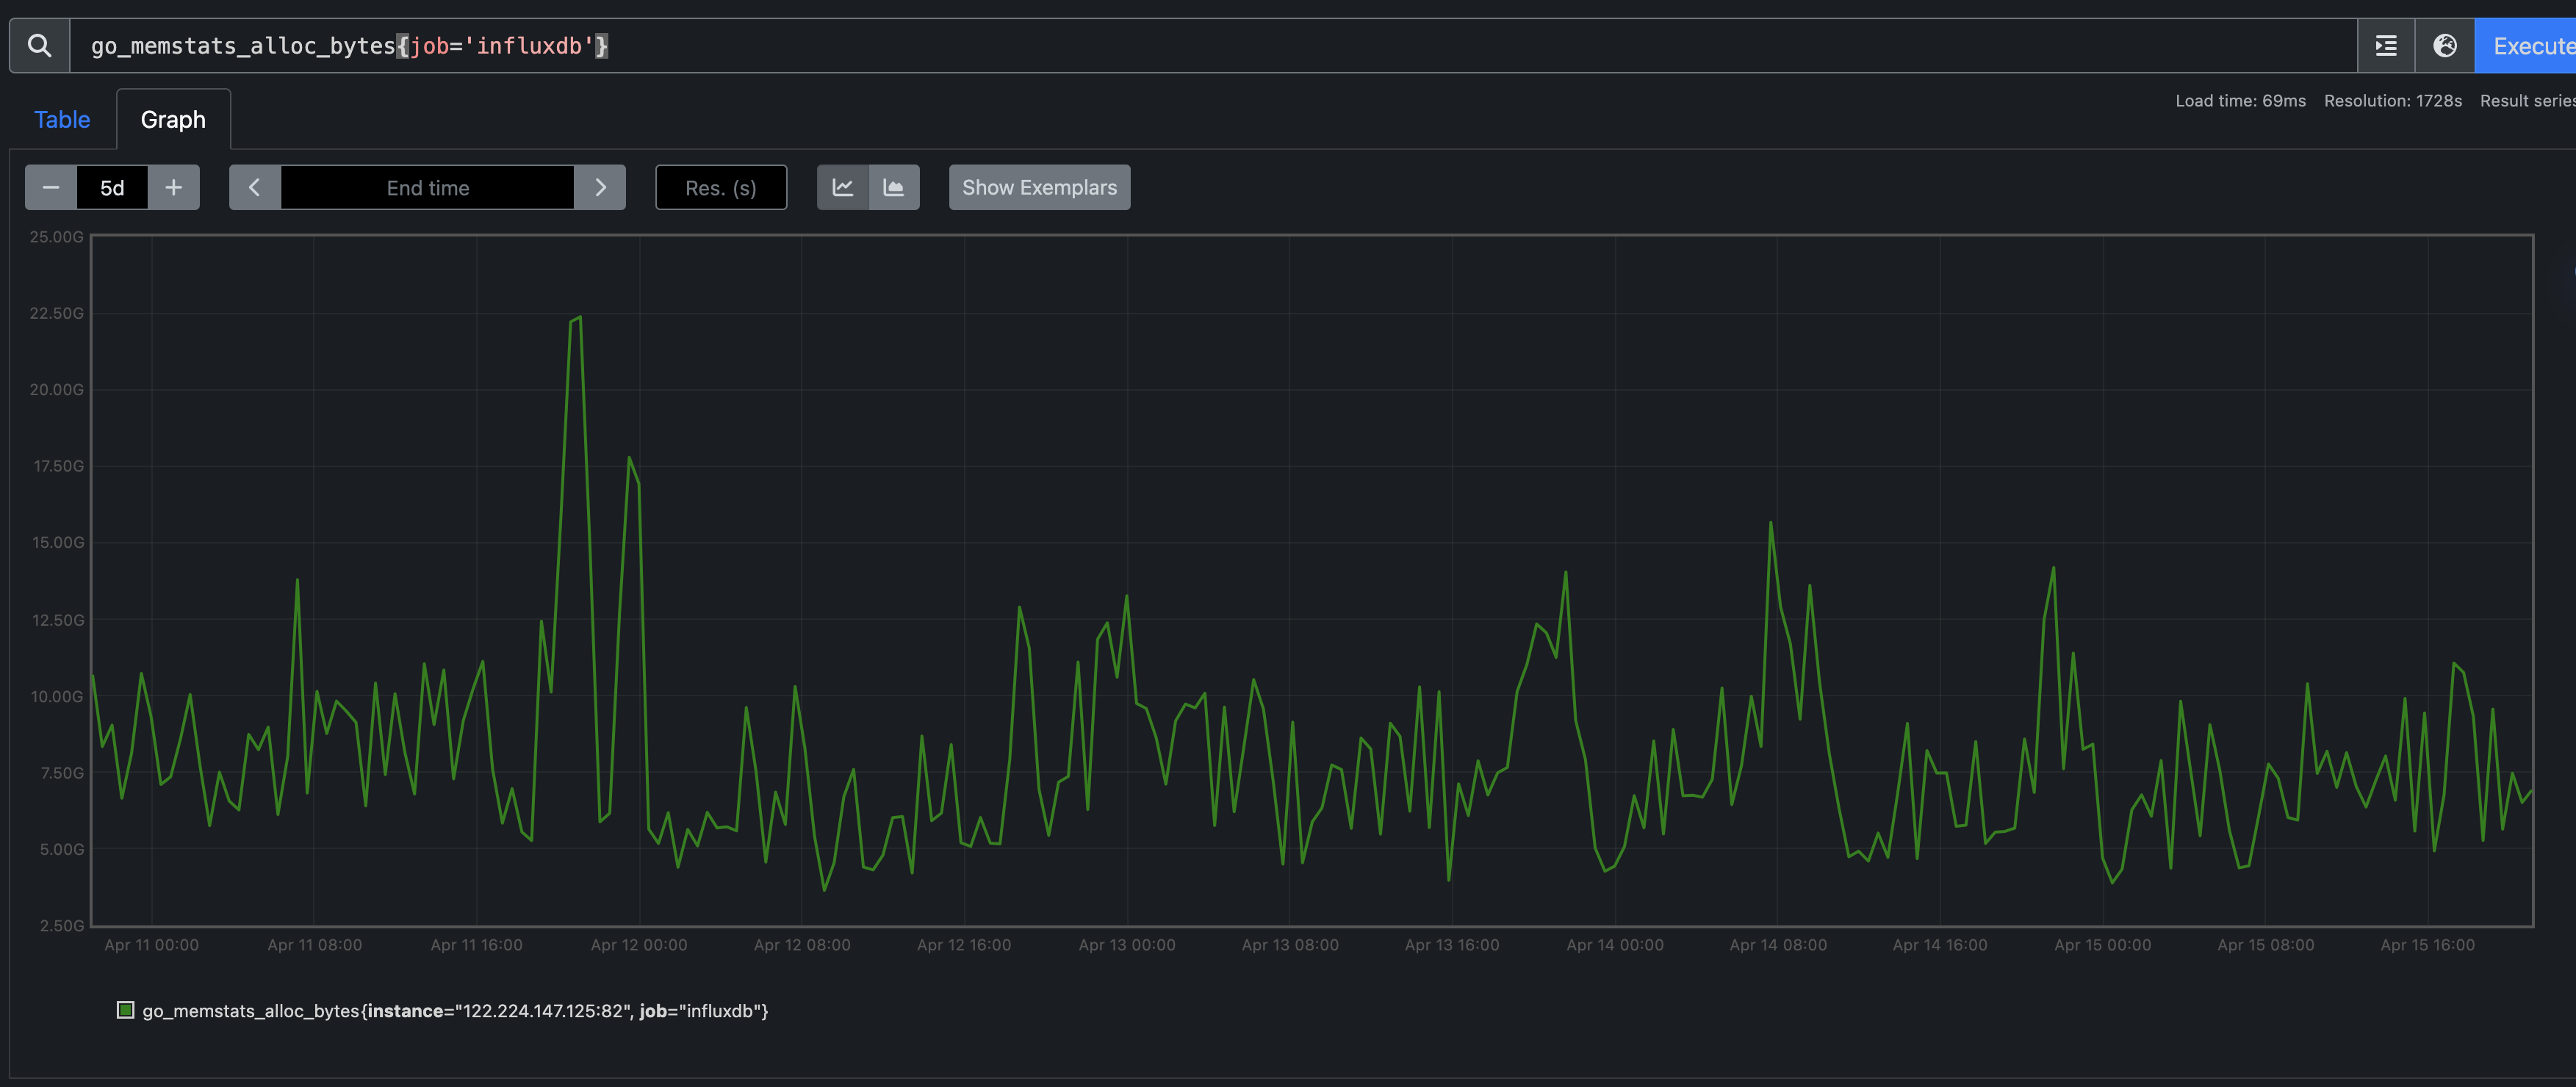Click the Res. (s) resolution field

pos(721,187)
